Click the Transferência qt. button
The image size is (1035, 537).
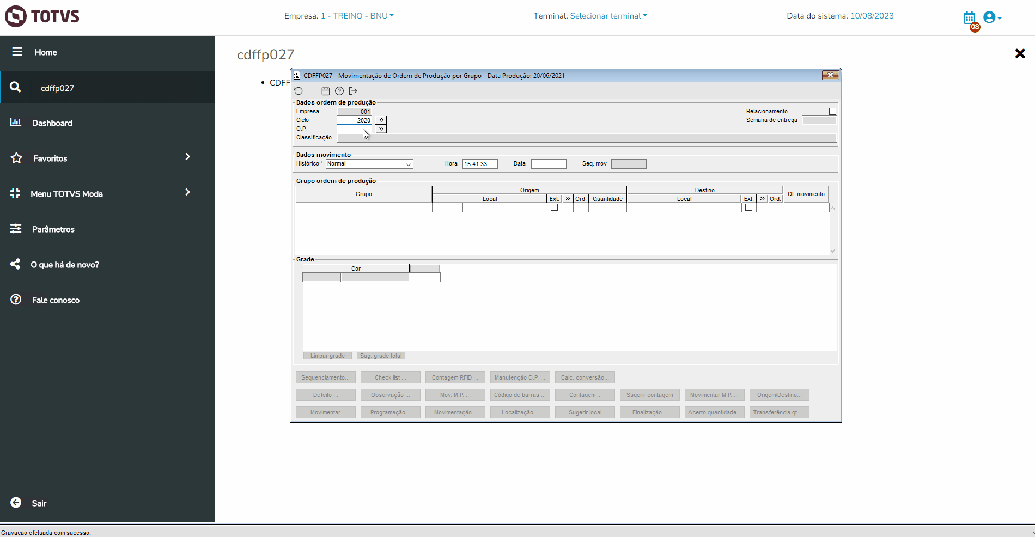780,412
